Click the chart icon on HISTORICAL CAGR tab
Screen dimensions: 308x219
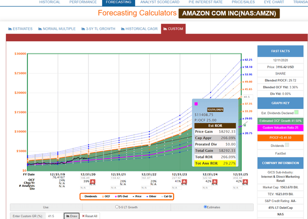(x=123, y=29)
